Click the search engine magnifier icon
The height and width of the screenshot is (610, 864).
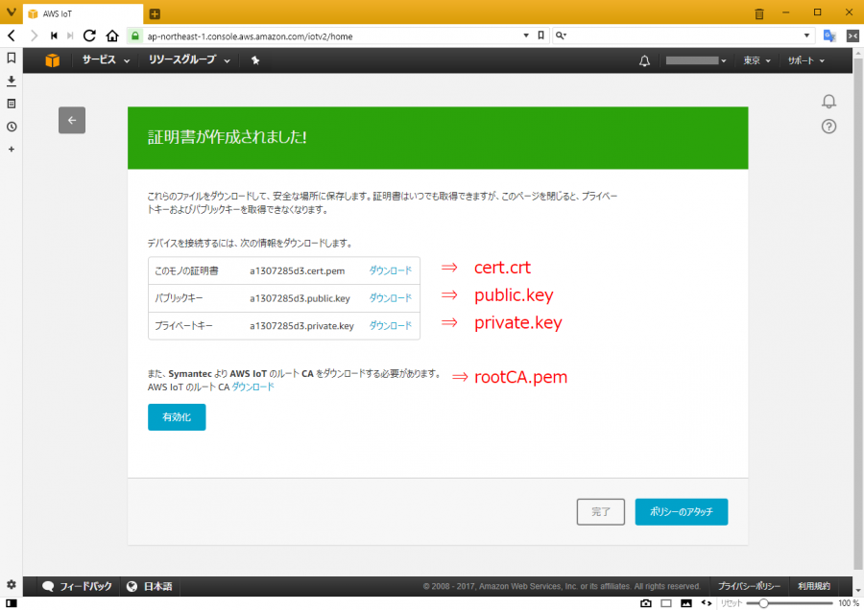coord(561,35)
